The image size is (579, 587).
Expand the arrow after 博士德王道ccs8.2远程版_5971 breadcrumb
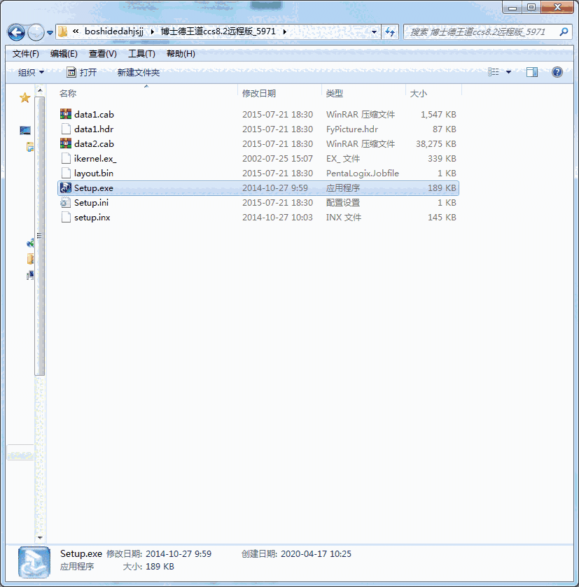coord(285,31)
